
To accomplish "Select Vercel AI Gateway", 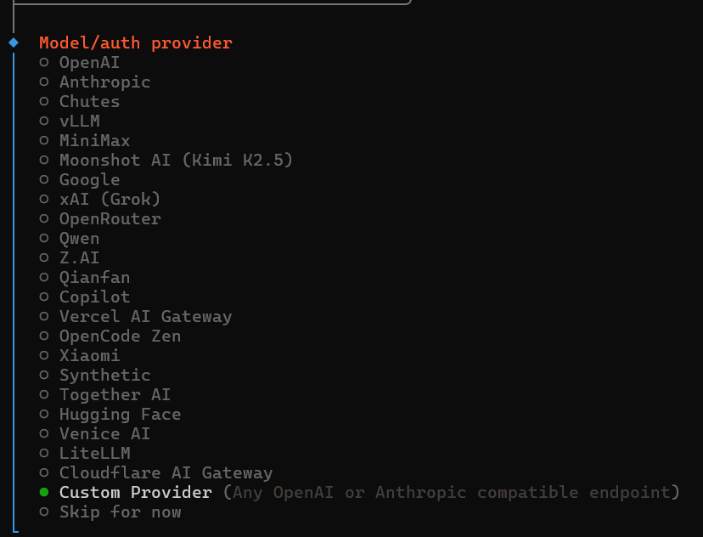I will point(144,316).
